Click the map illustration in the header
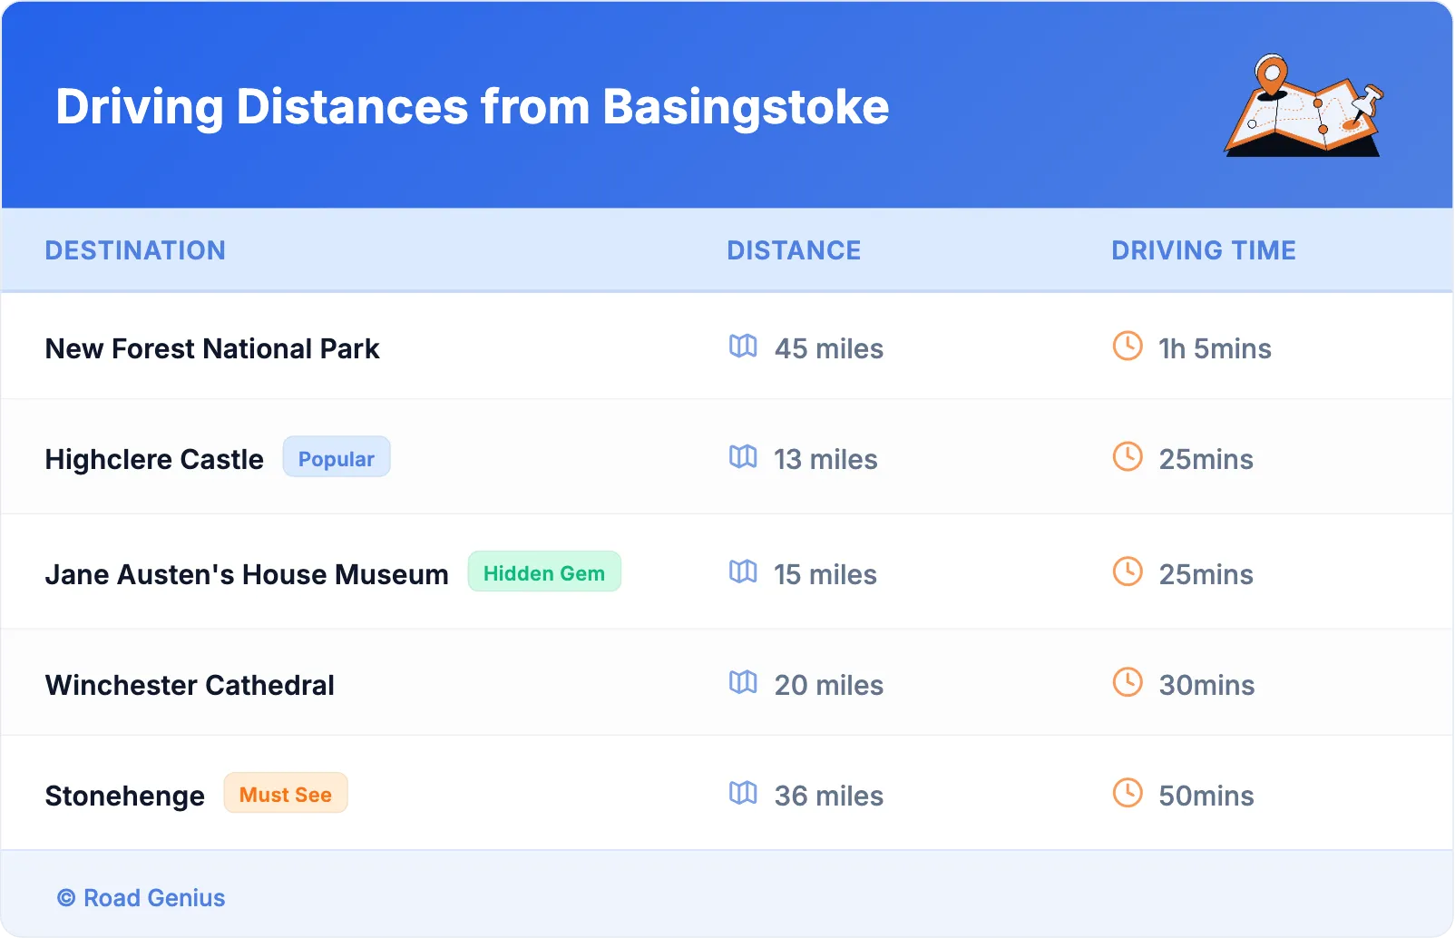The width and height of the screenshot is (1455, 938). (x=1304, y=105)
